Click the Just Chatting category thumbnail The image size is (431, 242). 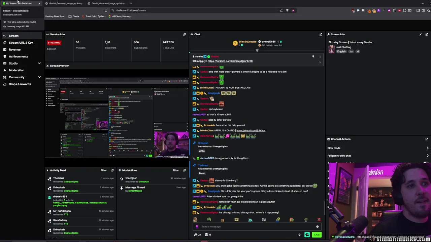click(331, 49)
